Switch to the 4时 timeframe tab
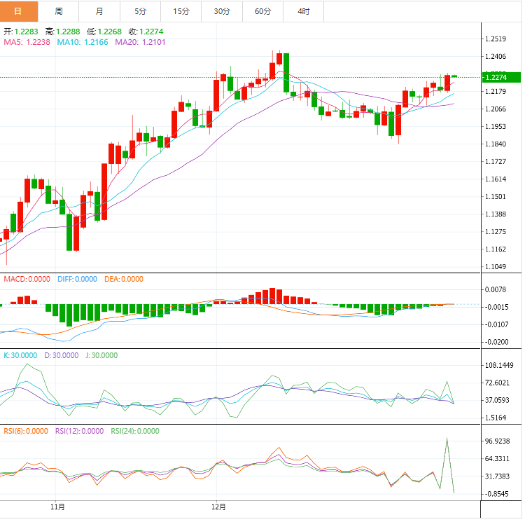Screen dimensions: 525x522 click(304, 11)
